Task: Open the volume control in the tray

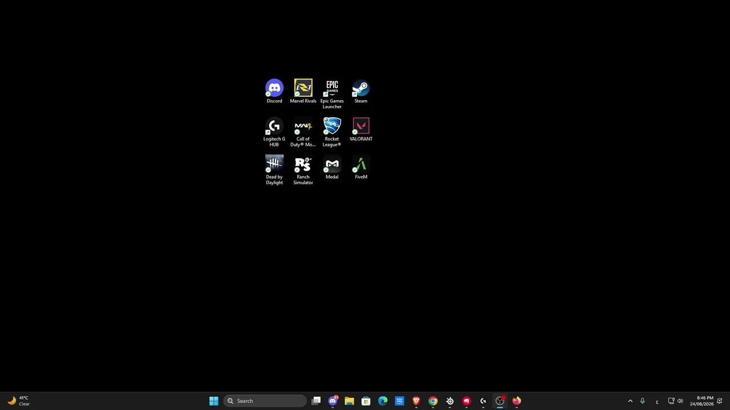Action: click(x=680, y=401)
